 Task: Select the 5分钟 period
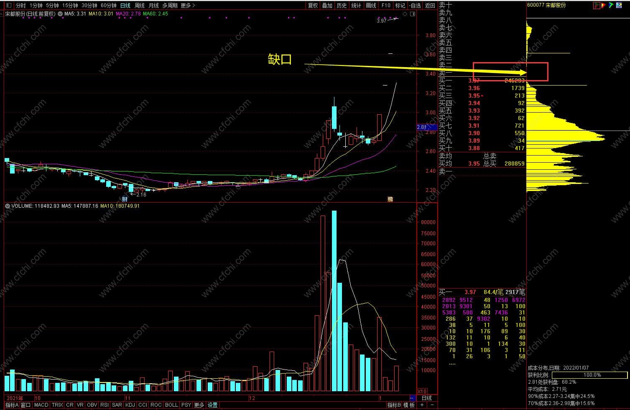coord(52,5)
